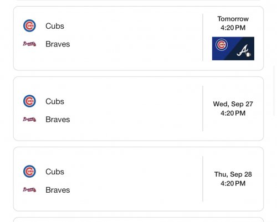
Task: Open the Cubs team name on Wed, Sep 27
Action: click(x=55, y=101)
